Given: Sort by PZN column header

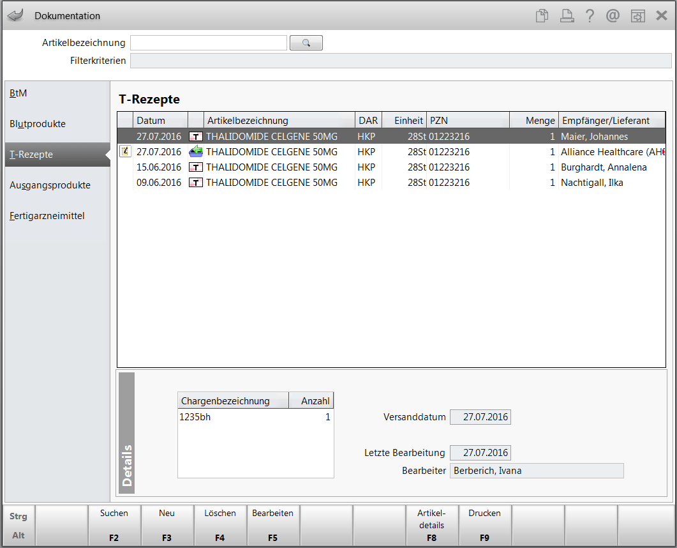Looking at the screenshot, I should (x=468, y=120).
